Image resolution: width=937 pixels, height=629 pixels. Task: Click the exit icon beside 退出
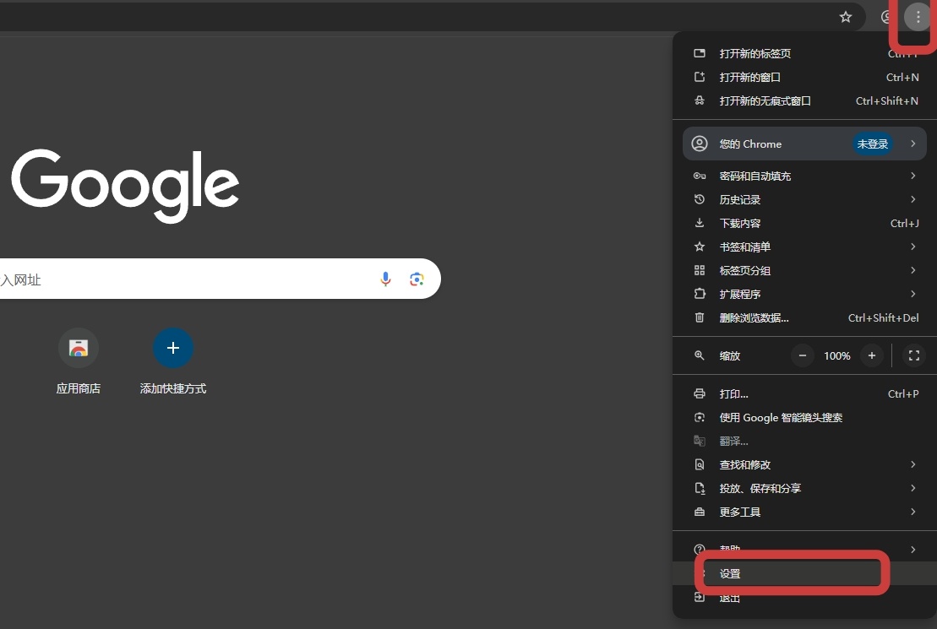(700, 597)
